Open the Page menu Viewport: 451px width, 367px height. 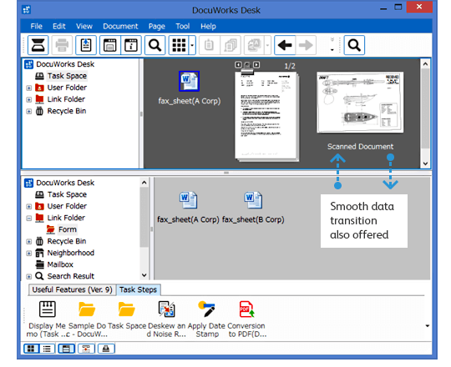click(x=157, y=27)
